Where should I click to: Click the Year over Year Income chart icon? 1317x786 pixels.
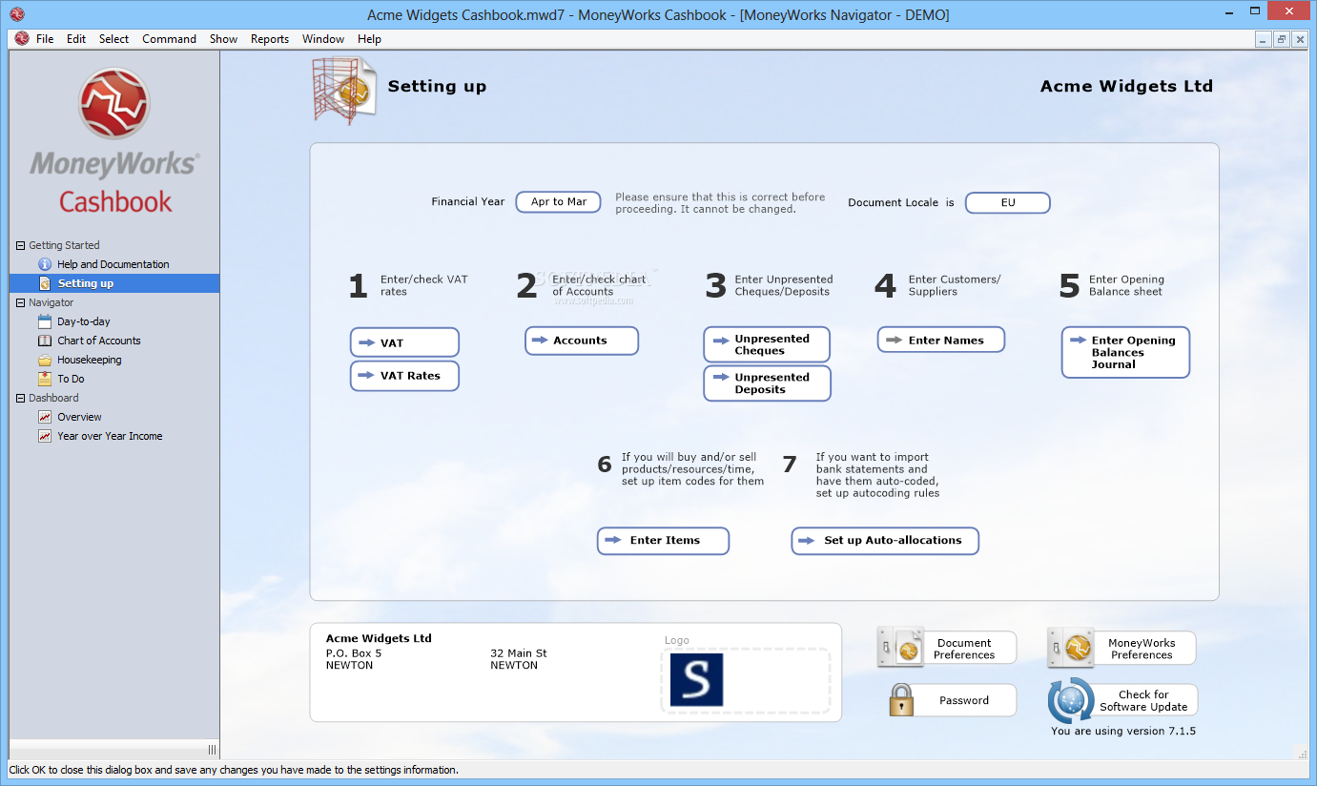(44, 436)
